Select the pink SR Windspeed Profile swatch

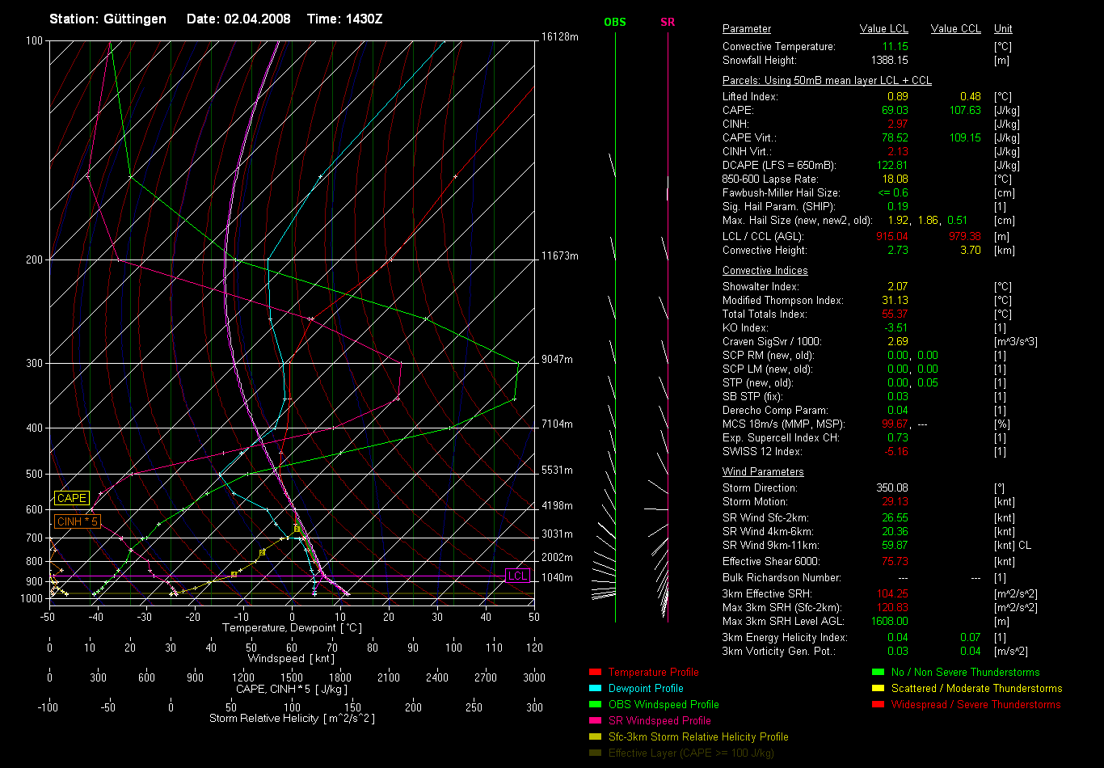pos(596,721)
